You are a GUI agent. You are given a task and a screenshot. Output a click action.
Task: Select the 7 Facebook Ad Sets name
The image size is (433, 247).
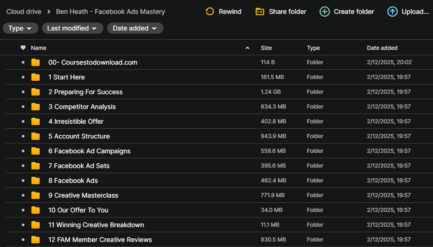pos(79,166)
